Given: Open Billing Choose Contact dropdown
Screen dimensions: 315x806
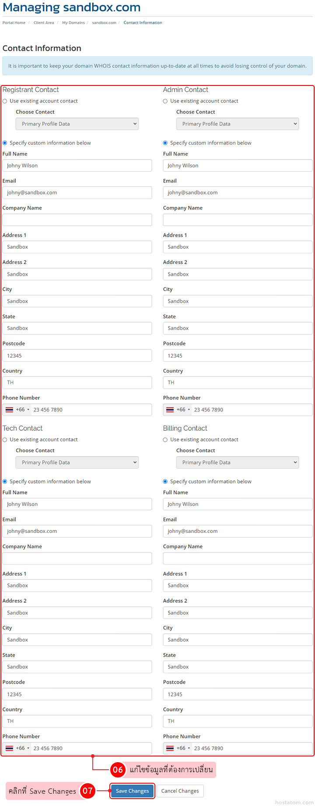Looking at the screenshot, I should point(238,462).
